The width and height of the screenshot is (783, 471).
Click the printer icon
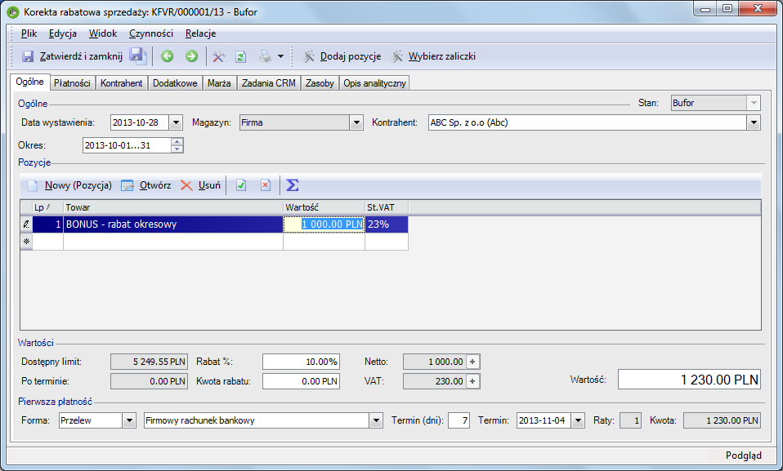pos(265,56)
